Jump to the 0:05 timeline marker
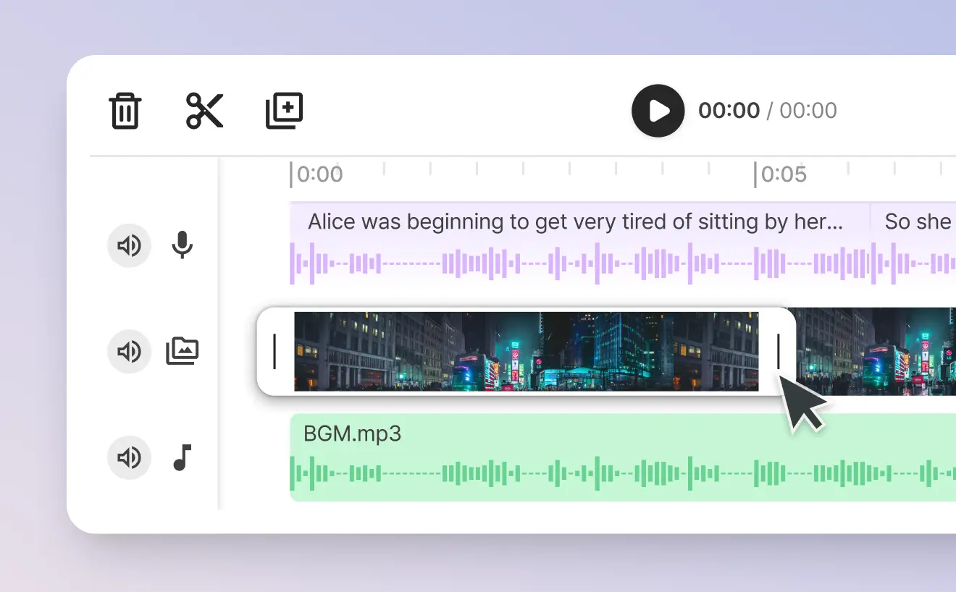956x592 pixels. [x=781, y=174]
